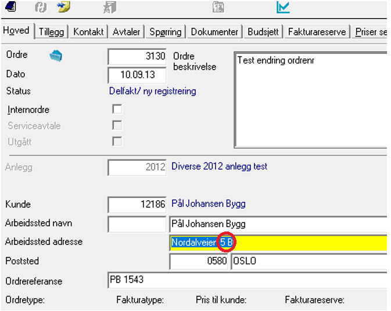Viewport: 391px width, 311px height.
Task: Click the text Diverse 2012 anlegg test
Action: pos(219,167)
